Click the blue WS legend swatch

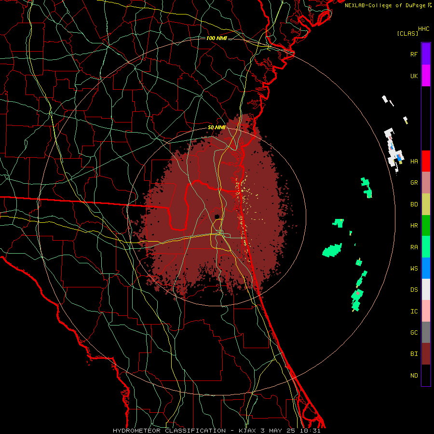[x=426, y=268]
